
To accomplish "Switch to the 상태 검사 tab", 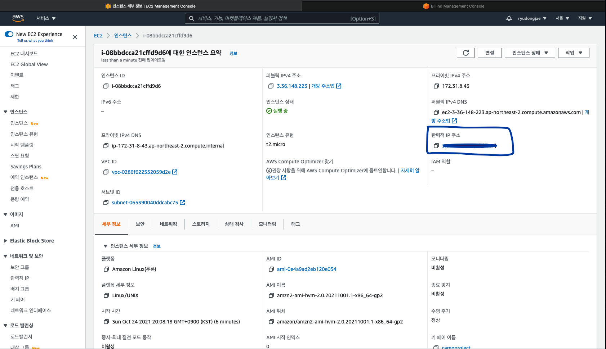I will (234, 224).
